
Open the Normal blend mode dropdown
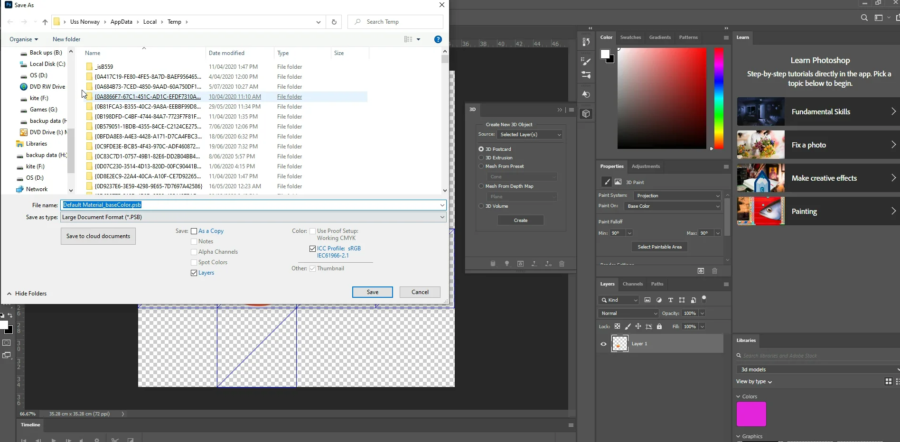coord(628,313)
